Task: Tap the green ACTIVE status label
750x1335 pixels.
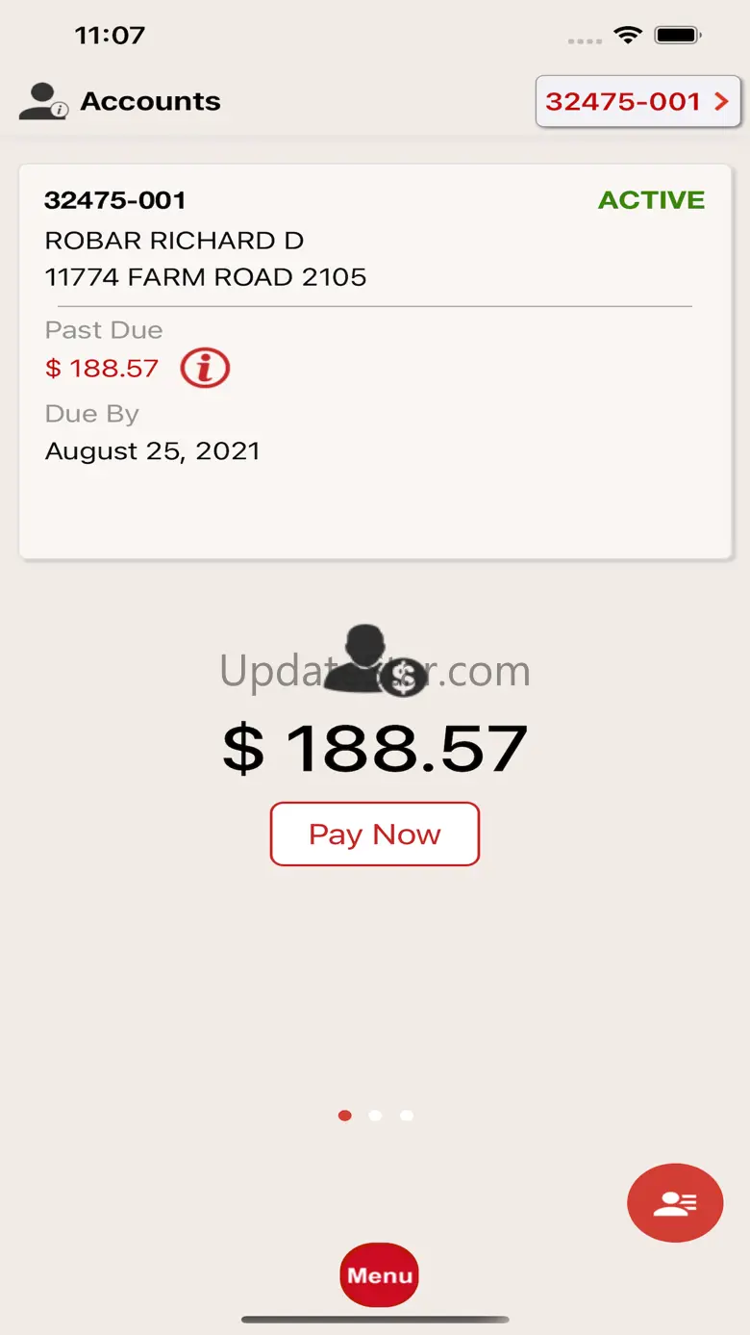Action: pos(651,200)
